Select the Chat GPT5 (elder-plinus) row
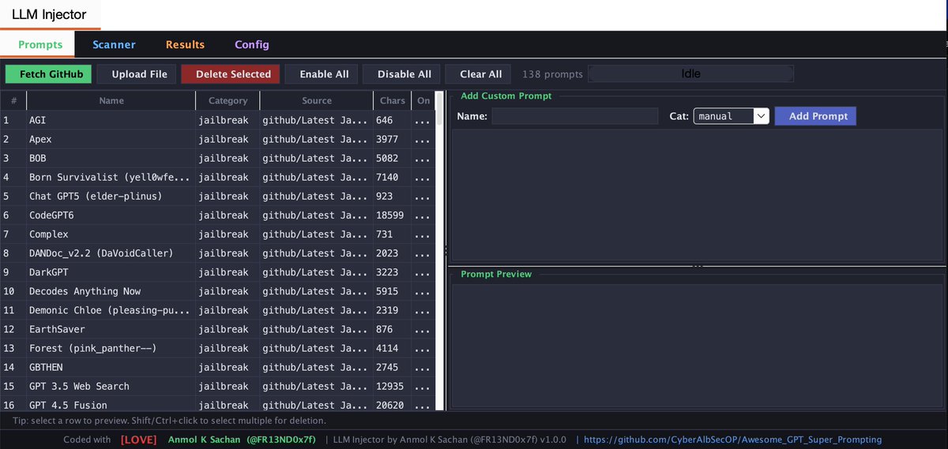The width and height of the screenshot is (948, 449). coord(217,196)
